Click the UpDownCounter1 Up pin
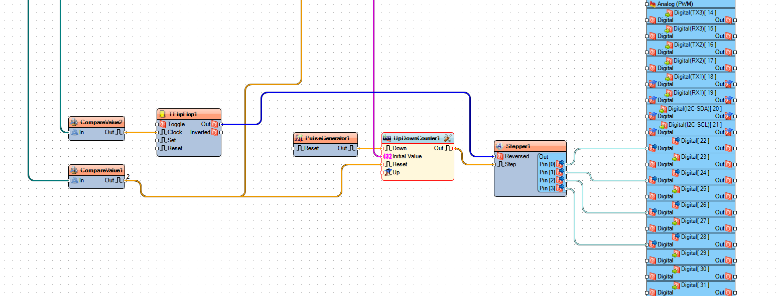This screenshot has height=296, width=776. pos(382,172)
